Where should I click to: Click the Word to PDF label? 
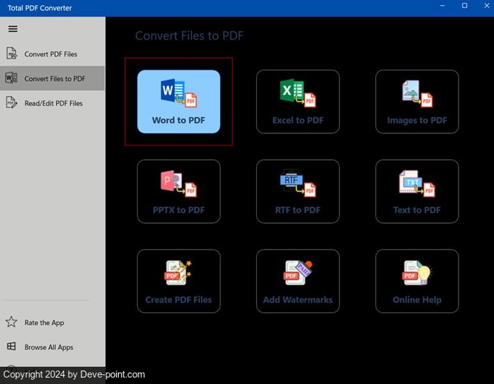(179, 120)
